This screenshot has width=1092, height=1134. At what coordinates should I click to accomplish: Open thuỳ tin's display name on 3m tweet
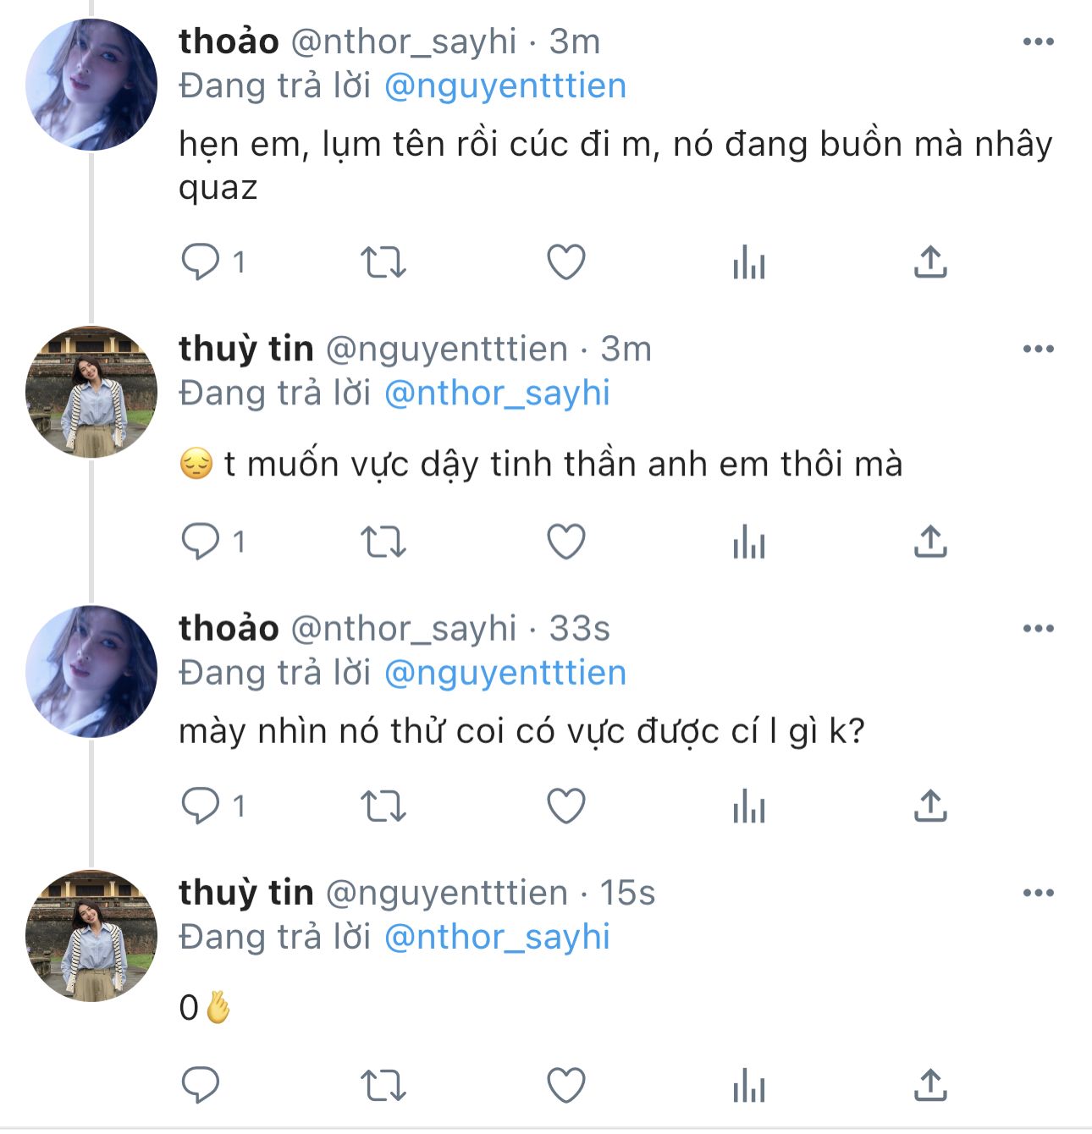click(245, 349)
